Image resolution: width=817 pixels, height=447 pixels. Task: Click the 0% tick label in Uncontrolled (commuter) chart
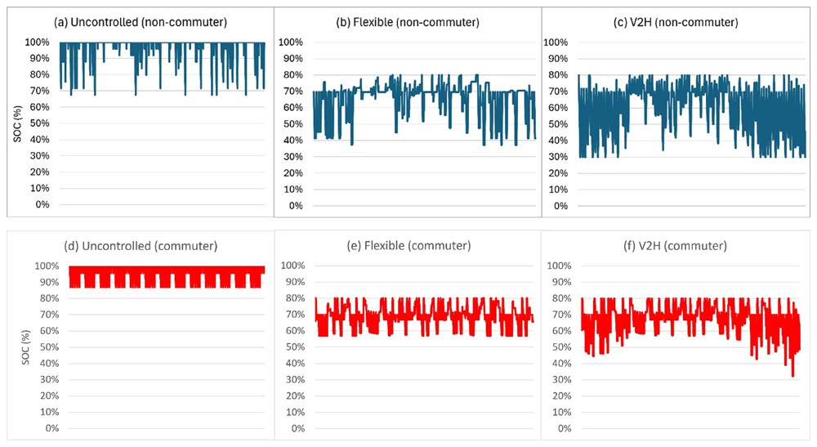coord(52,428)
